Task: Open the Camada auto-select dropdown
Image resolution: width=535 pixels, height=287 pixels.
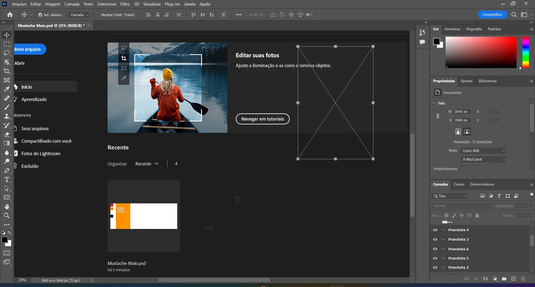Action: coord(79,15)
